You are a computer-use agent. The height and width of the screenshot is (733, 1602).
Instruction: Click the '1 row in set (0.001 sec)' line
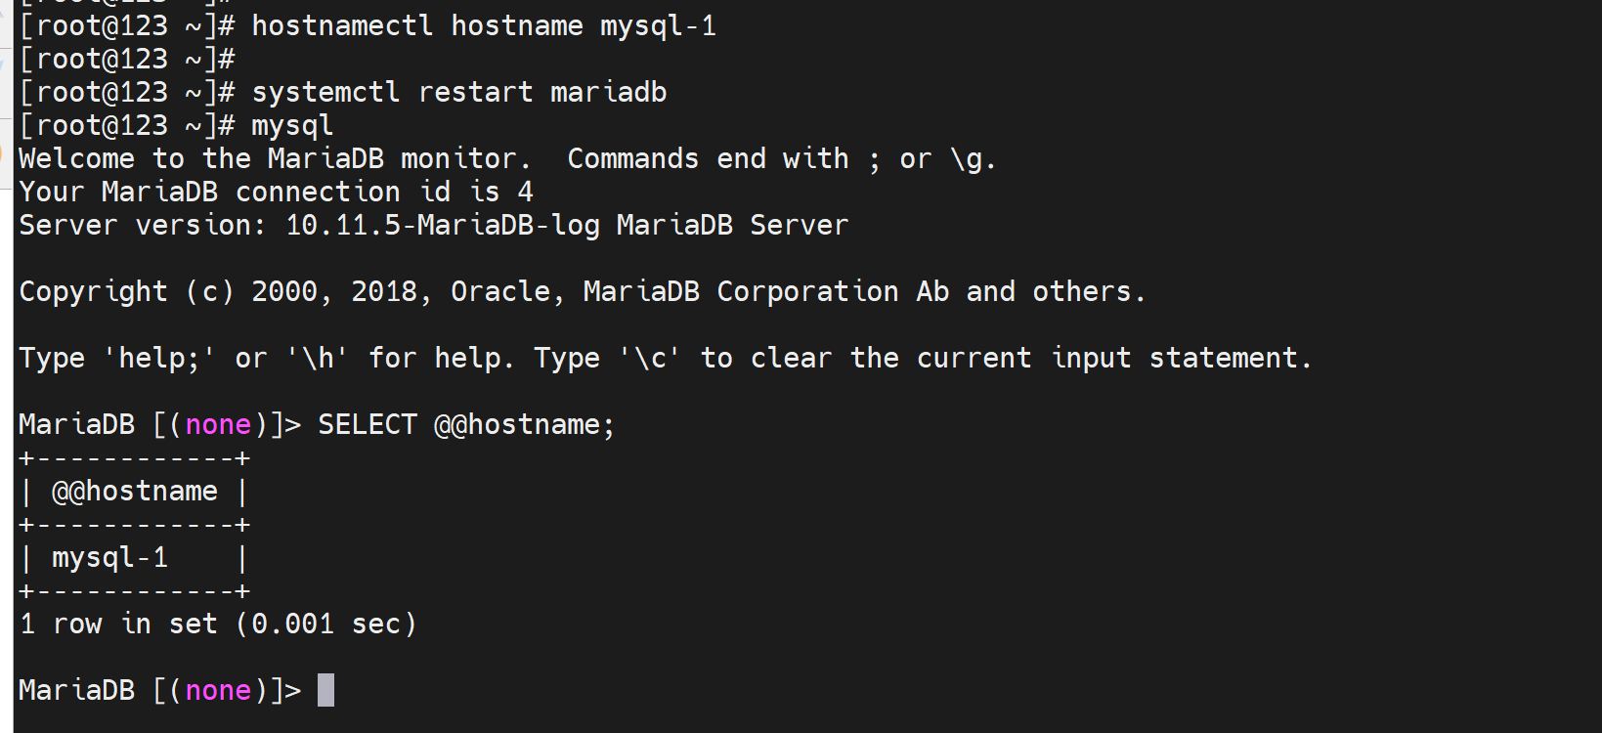pos(218,625)
